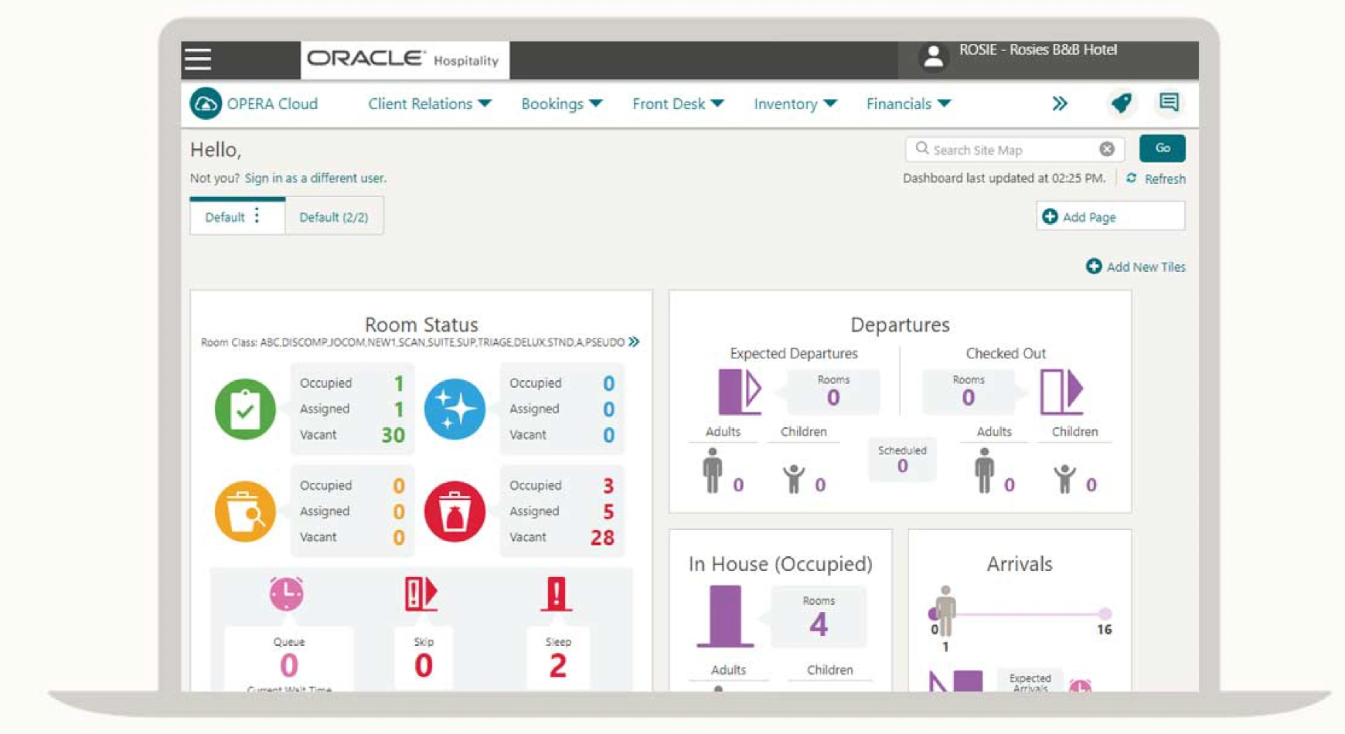The width and height of the screenshot is (1345, 734).
Task: Focus the Search Site Map field
Action: [x=1014, y=149]
